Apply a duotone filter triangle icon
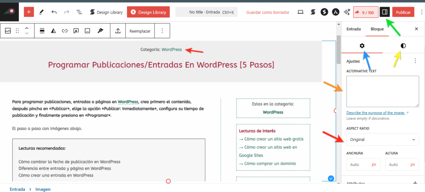This screenshot has height=192, width=425. click(54, 31)
